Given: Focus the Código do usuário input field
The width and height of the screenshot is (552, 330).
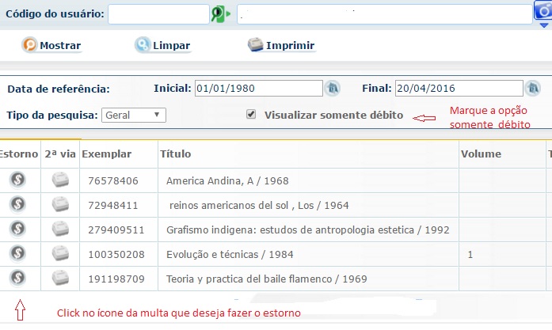Looking at the screenshot, I should 158,14.
